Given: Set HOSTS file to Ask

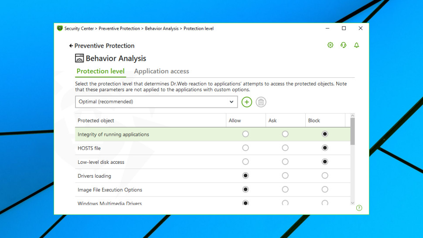Looking at the screenshot, I should click(285, 148).
